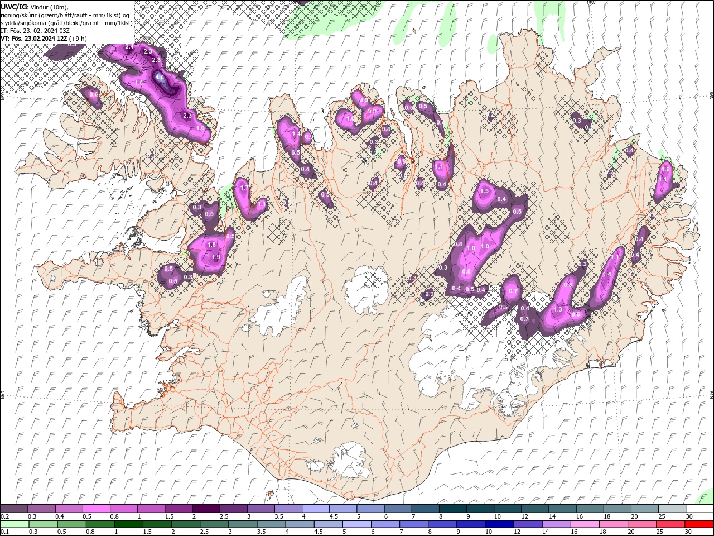Click the 1.8 snowfall value on the map

point(211,245)
